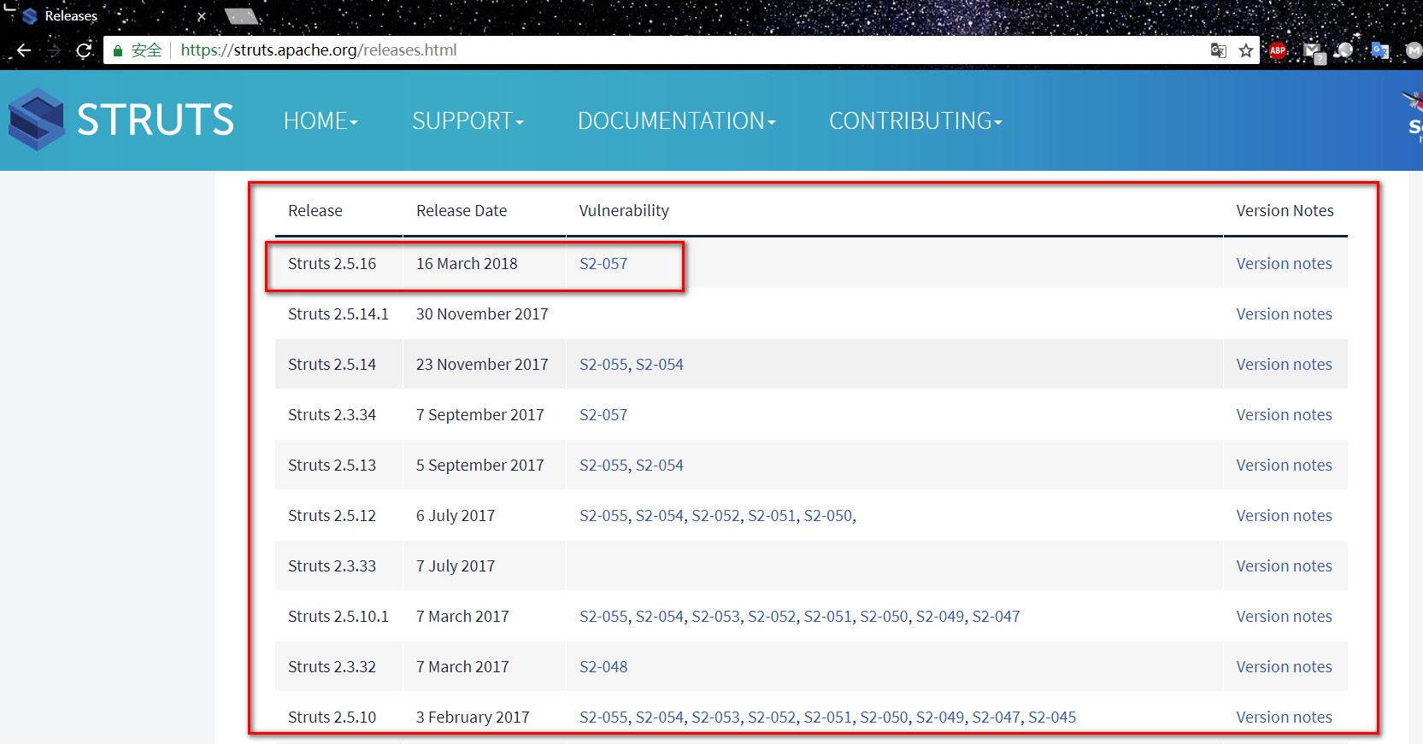Open S2-054 link in Struts 2.5.13 row
Screen dimensions: 1423x744
pyautogui.click(x=660, y=466)
